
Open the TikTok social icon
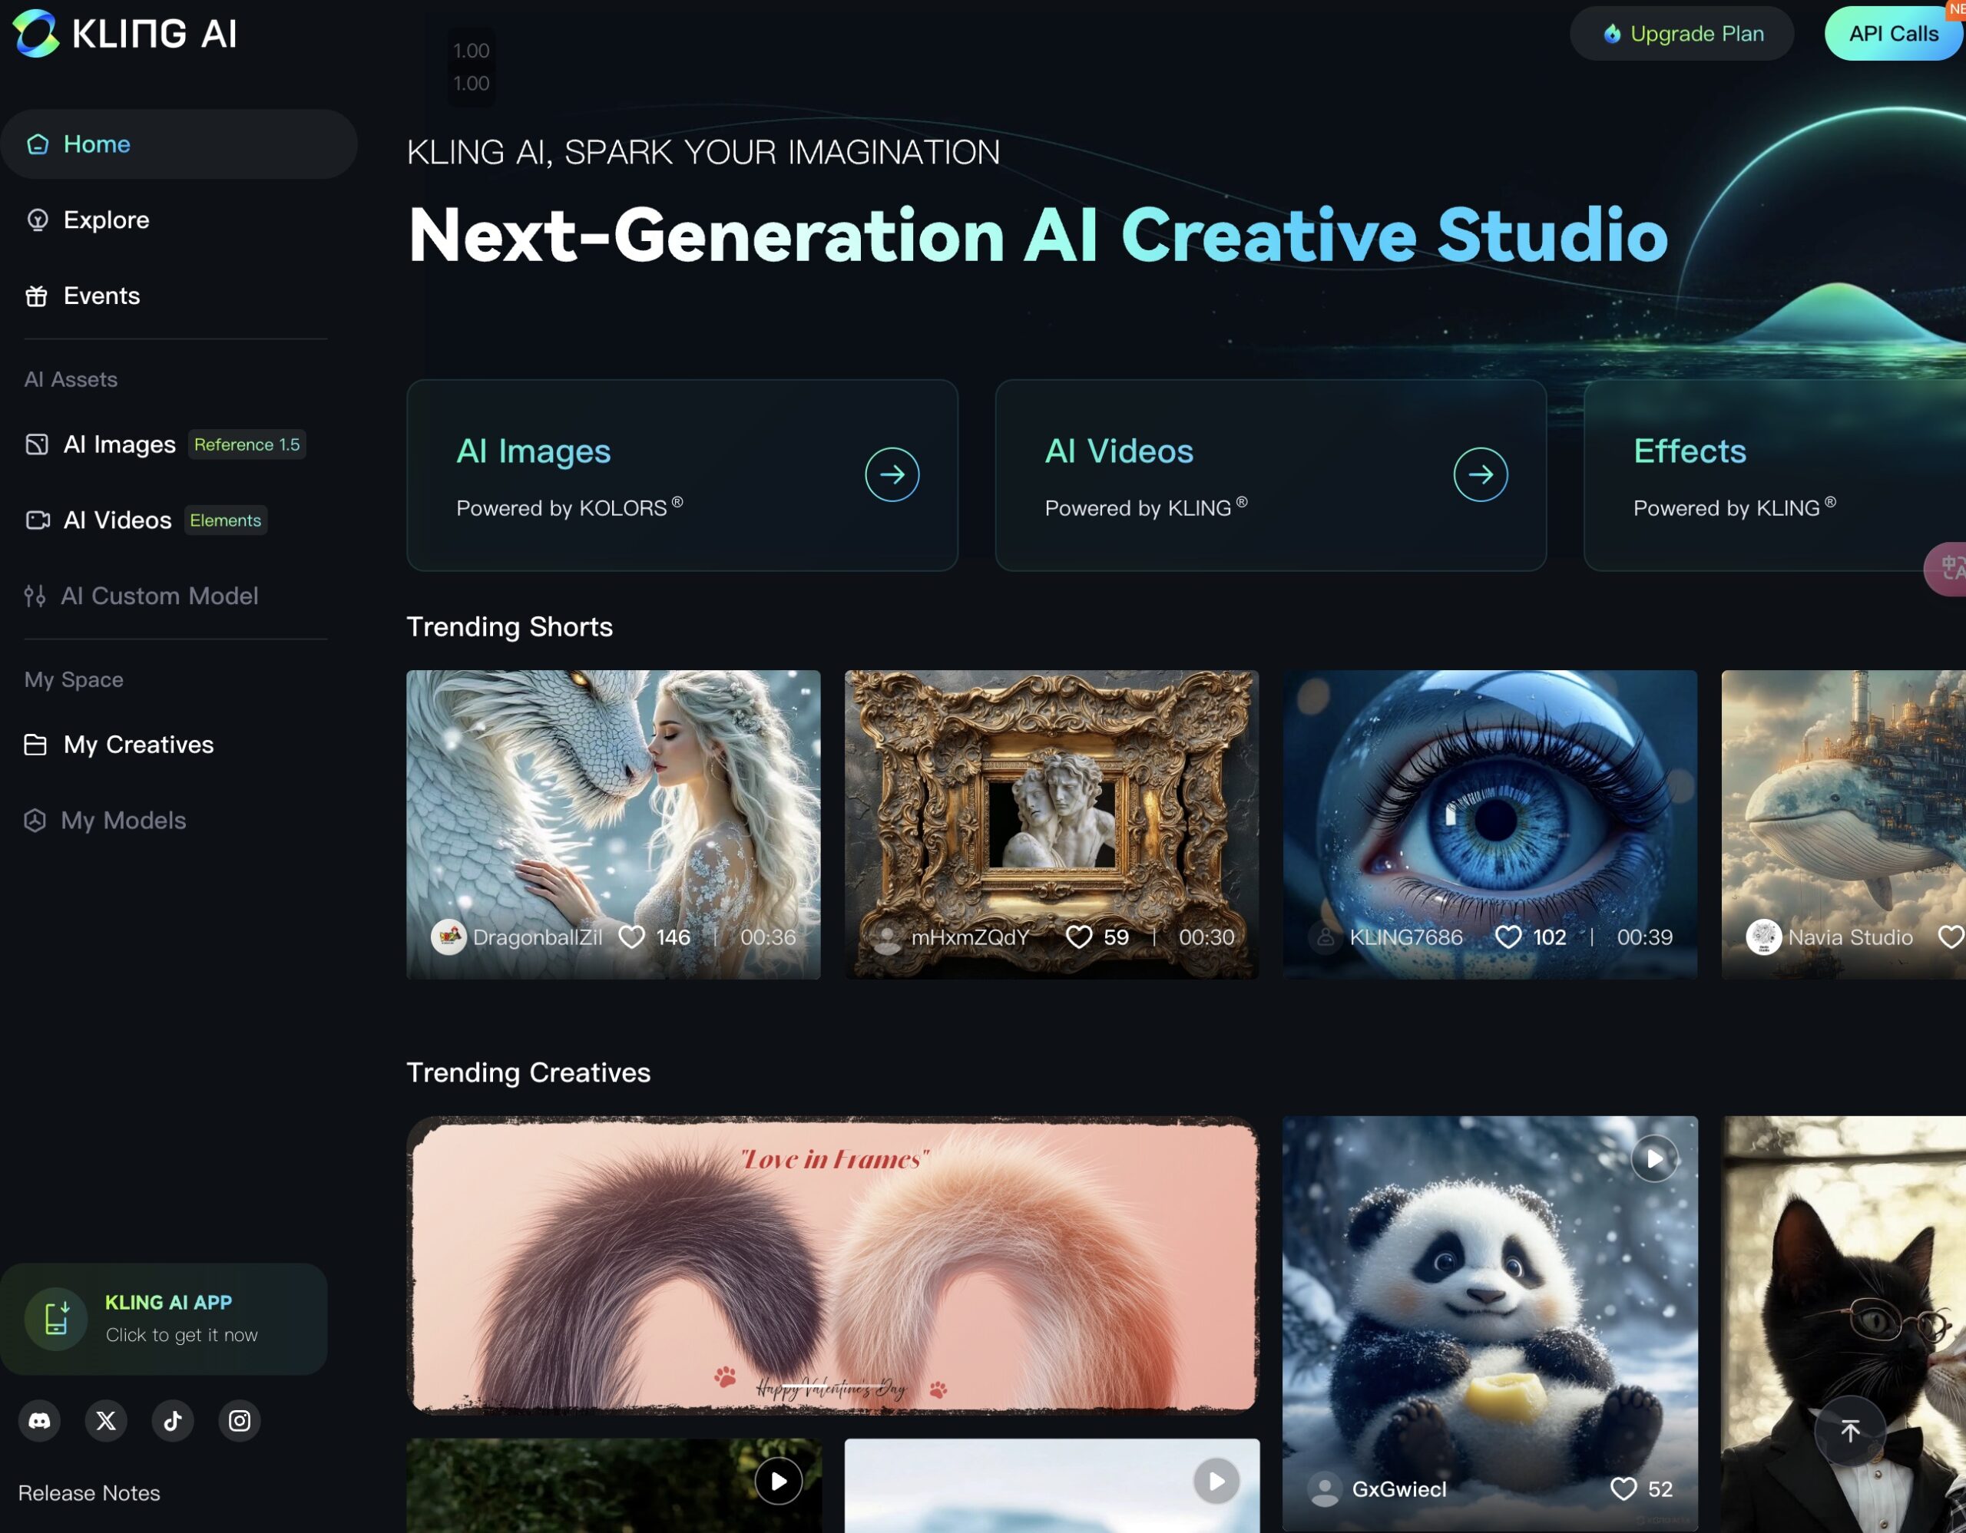(x=173, y=1421)
